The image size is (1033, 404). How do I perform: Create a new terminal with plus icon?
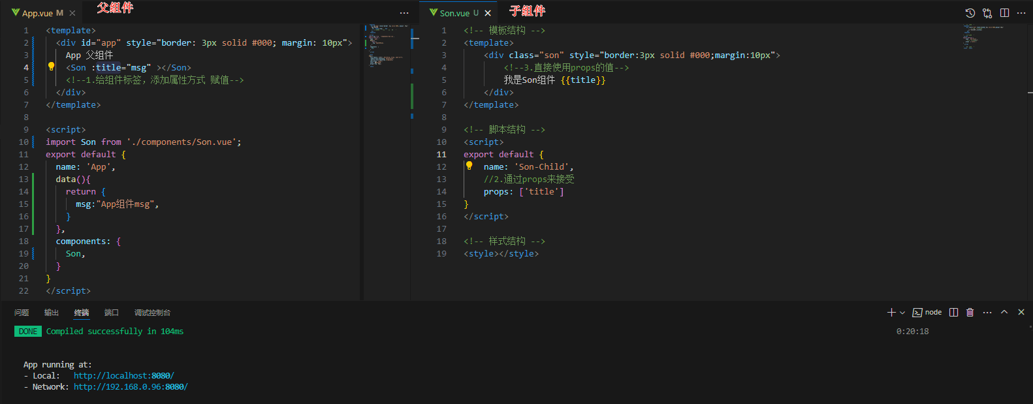point(891,313)
